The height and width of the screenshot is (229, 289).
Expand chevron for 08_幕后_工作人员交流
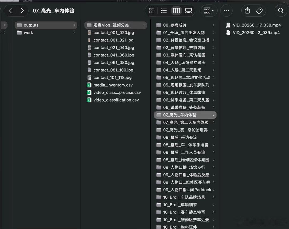214,152
